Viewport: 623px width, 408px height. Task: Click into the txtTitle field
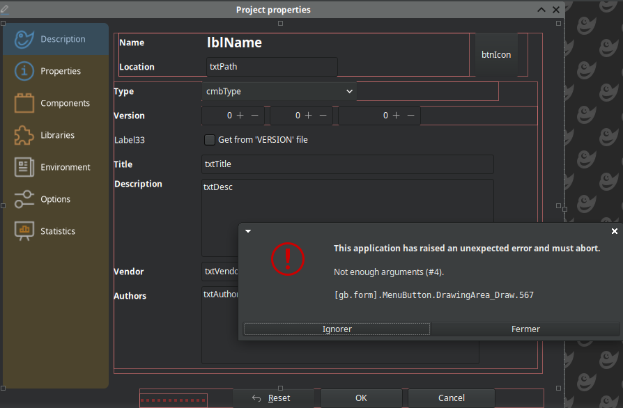[347, 164]
